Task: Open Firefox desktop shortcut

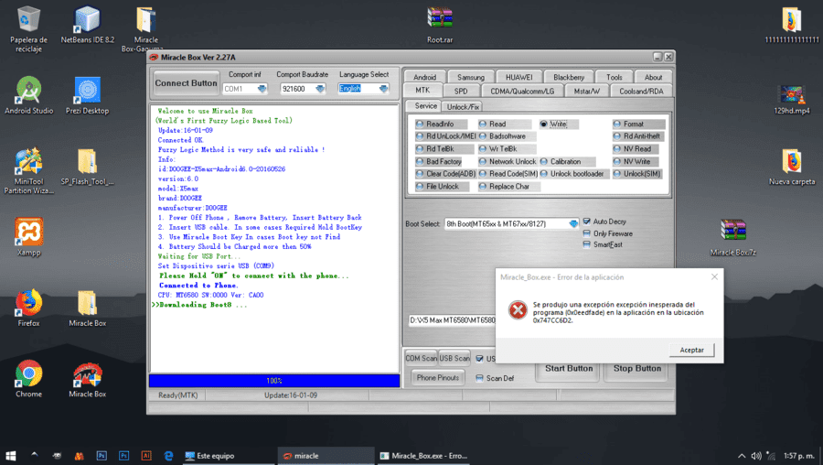Action: click(28, 308)
